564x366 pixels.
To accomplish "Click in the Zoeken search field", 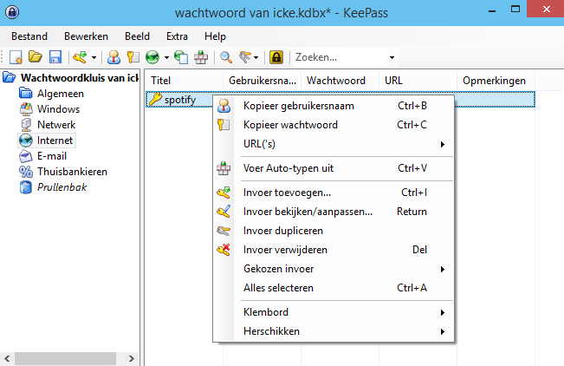I will pyautogui.click(x=338, y=57).
